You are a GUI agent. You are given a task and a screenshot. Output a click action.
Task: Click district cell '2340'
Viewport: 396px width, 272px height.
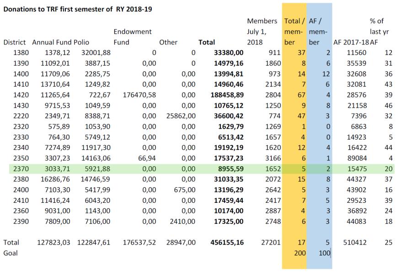pos(21,147)
